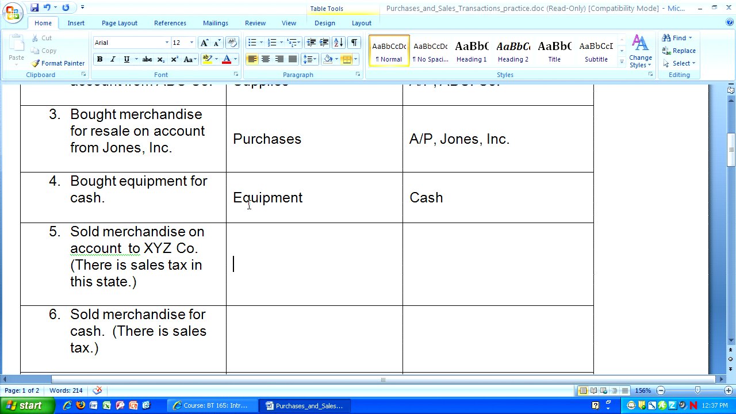736x414 pixels.
Task: Open the font size dropdown
Action: 191,43
